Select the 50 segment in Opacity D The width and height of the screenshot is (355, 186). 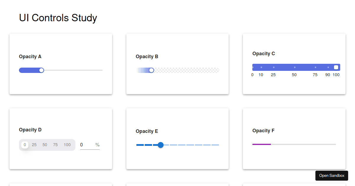point(45,145)
